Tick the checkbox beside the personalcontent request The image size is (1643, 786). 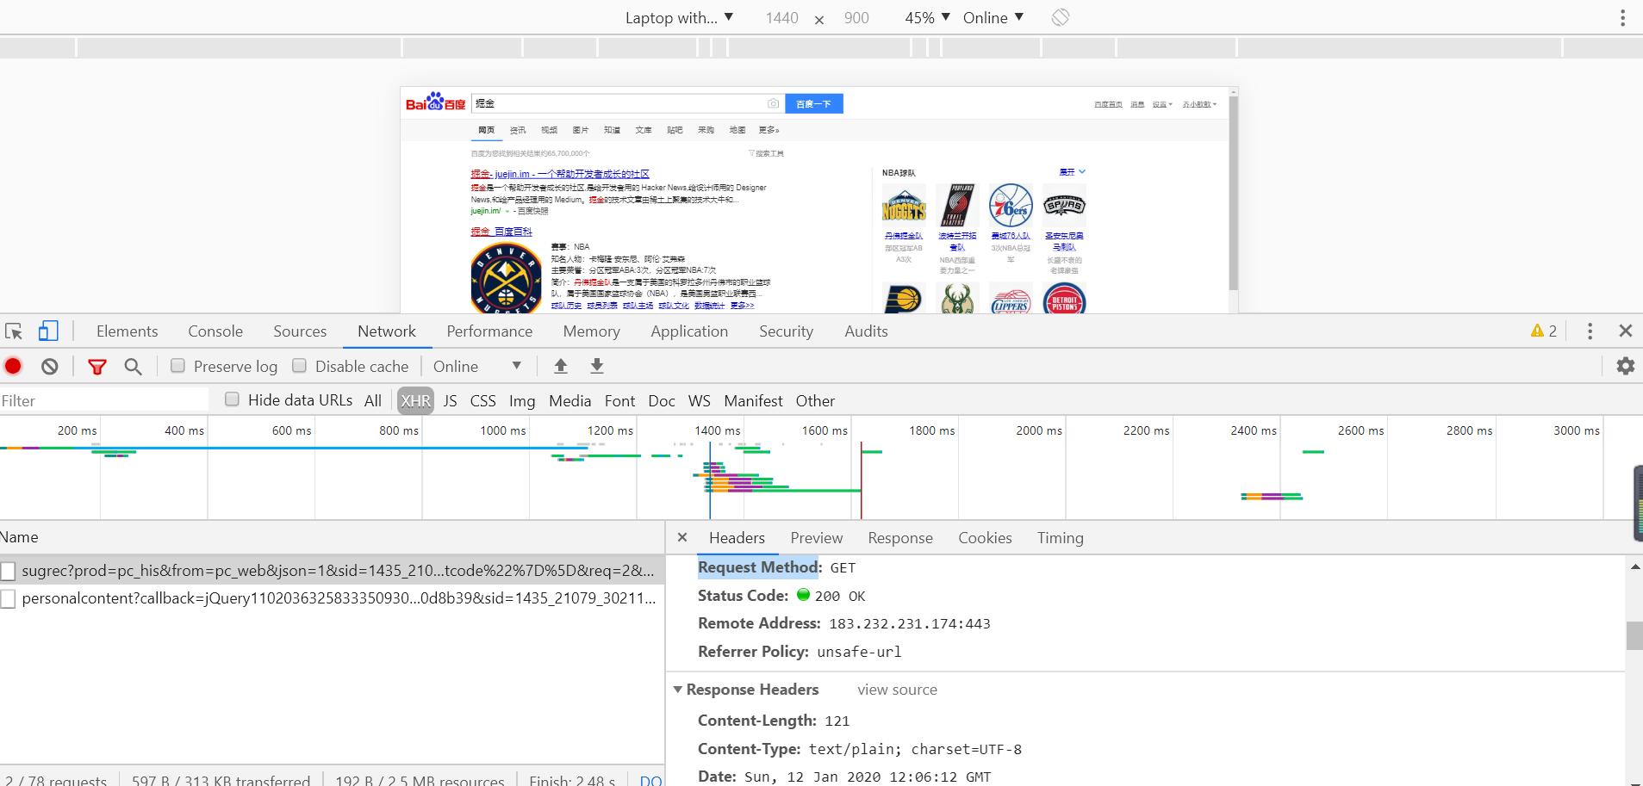(9, 599)
